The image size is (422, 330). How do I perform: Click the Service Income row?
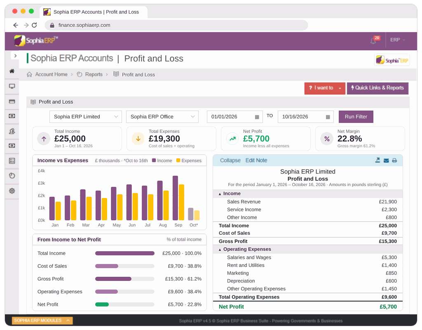click(x=308, y=210)
